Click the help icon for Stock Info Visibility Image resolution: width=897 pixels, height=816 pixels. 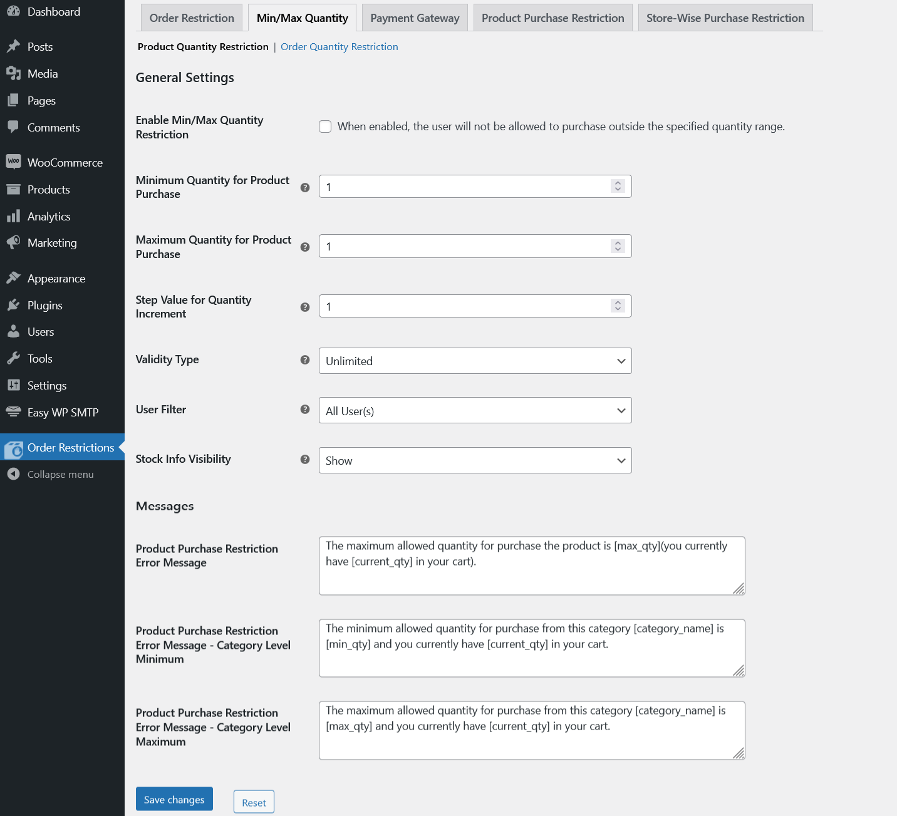pos(305,459)
